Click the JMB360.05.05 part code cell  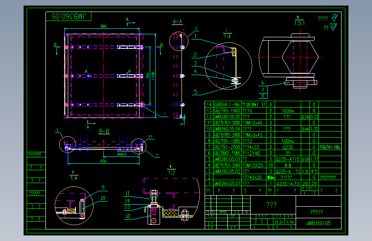(x=227, y=117)
